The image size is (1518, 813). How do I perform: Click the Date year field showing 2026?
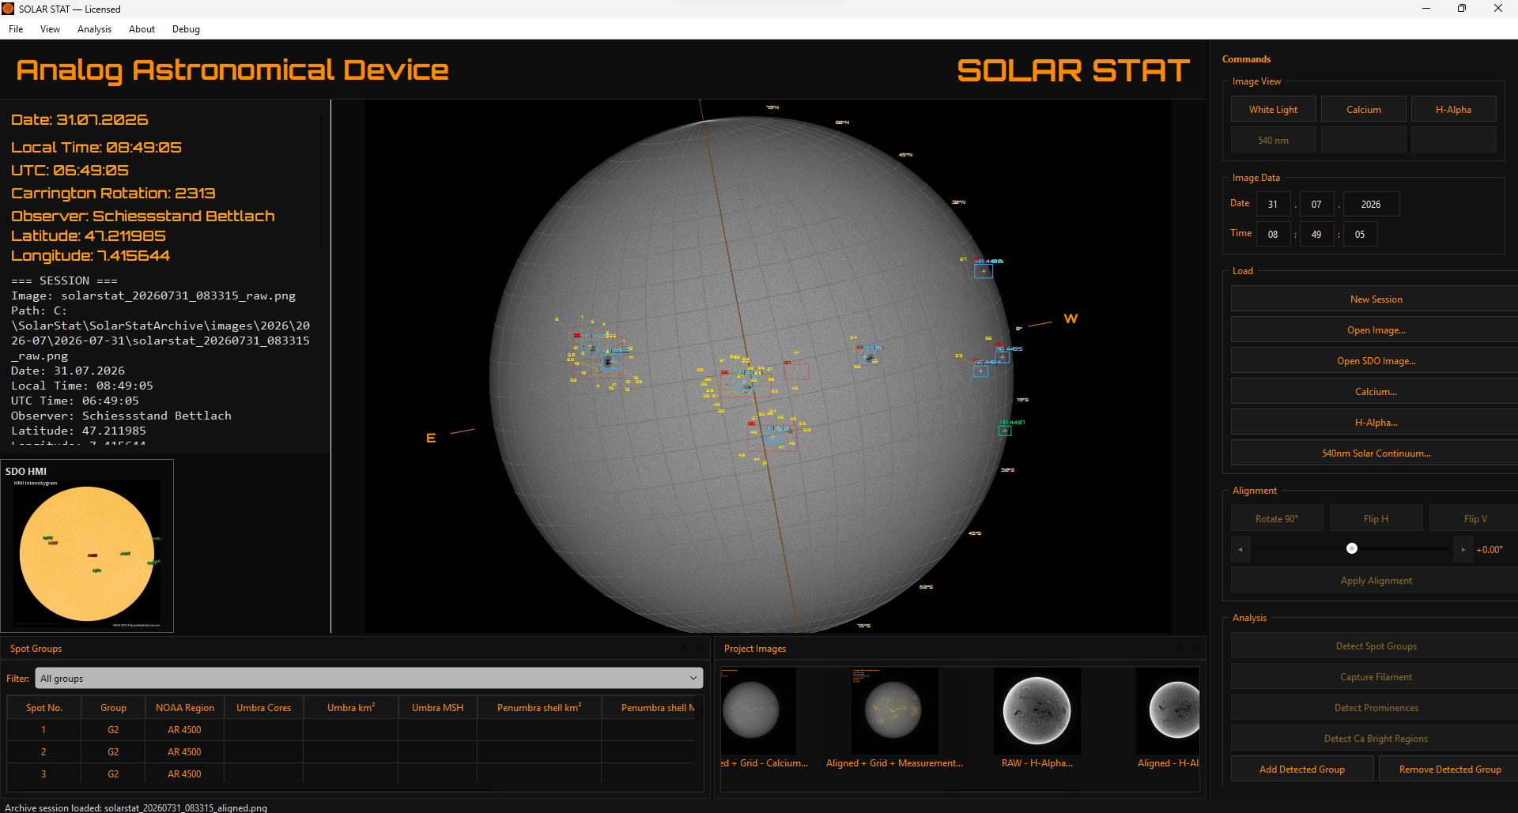tap(1371, 204)
